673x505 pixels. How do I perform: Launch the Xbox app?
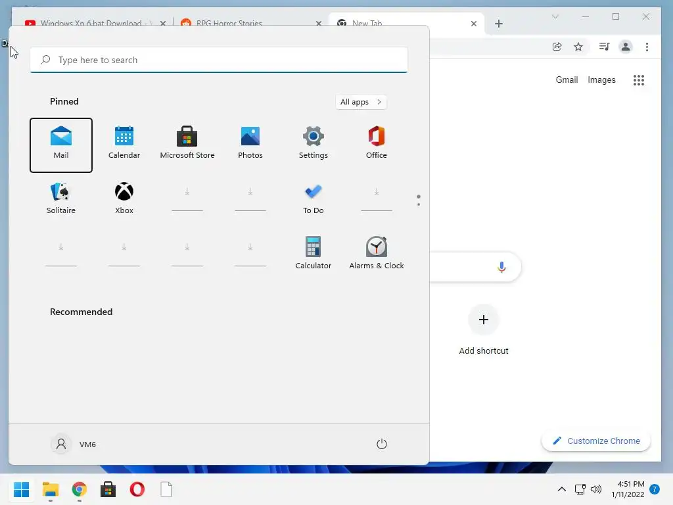click(124, 198)
